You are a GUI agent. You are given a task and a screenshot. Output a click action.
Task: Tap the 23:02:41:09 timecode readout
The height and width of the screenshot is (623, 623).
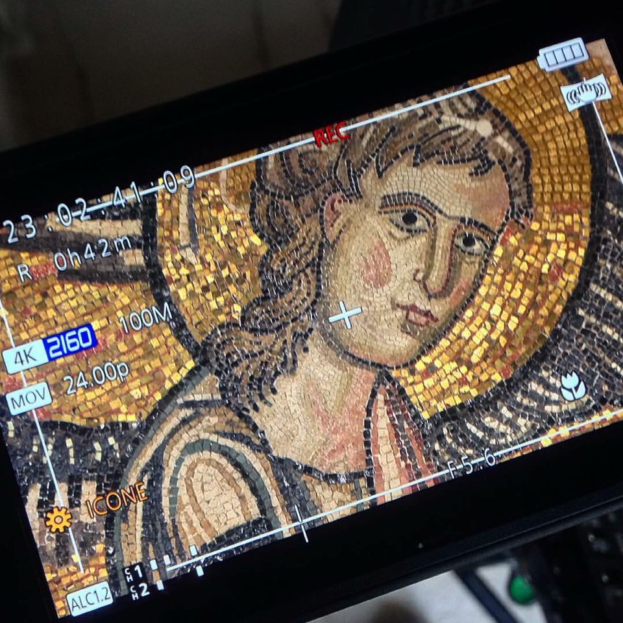[99, 204]
